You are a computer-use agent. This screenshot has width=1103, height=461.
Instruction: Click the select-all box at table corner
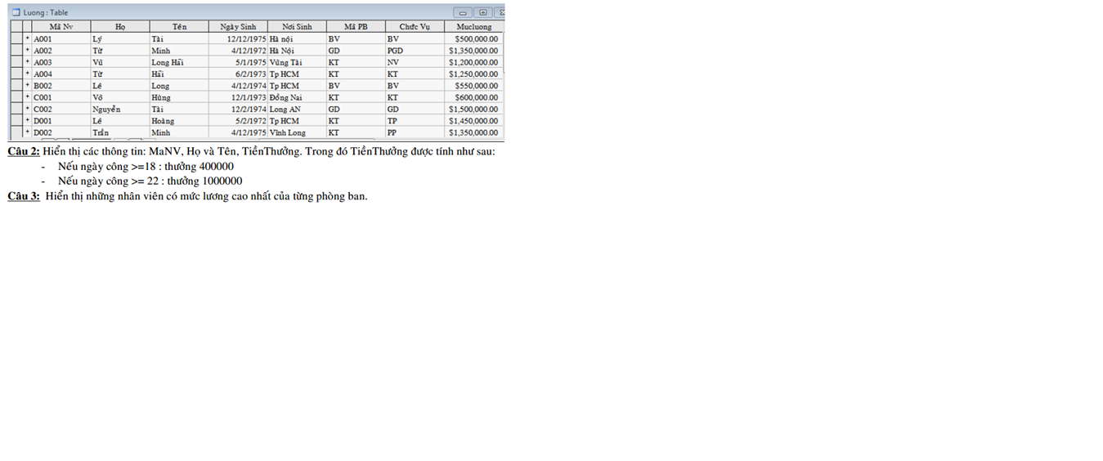coord(16,27)
